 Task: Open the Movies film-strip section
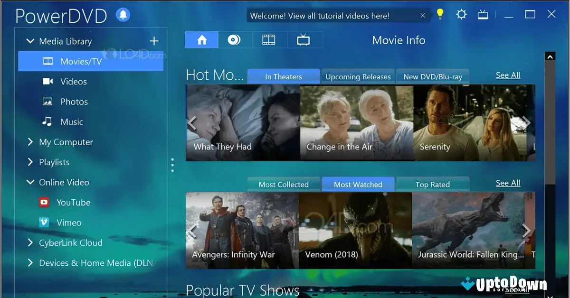pos(269,40)
